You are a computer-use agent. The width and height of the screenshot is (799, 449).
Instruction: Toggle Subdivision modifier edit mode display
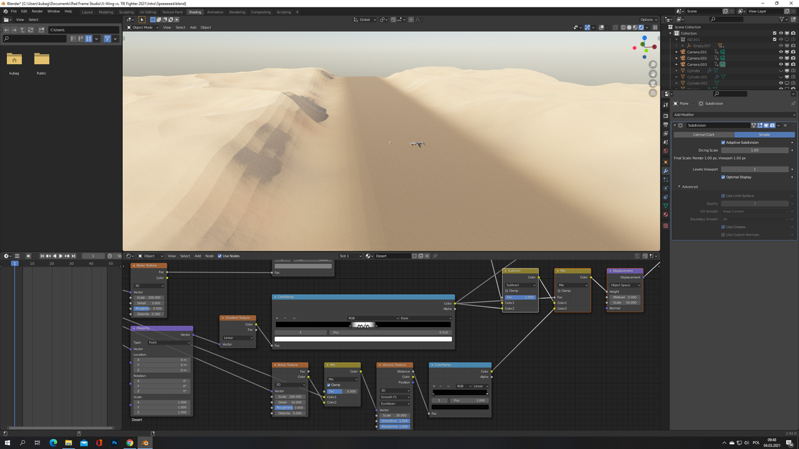[760, 125]
